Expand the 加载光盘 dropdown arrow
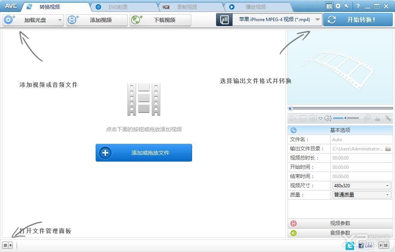The height and width of the screenshot is (252, 395). click(60, 20)
